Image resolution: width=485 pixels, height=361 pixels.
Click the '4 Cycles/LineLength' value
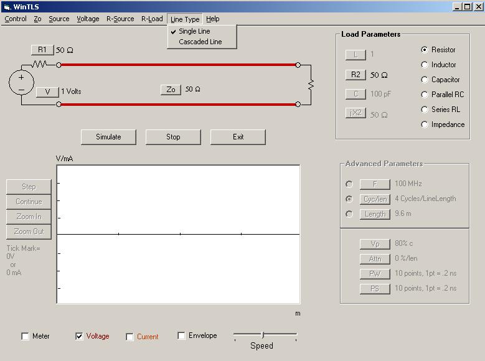click(425, 199)
